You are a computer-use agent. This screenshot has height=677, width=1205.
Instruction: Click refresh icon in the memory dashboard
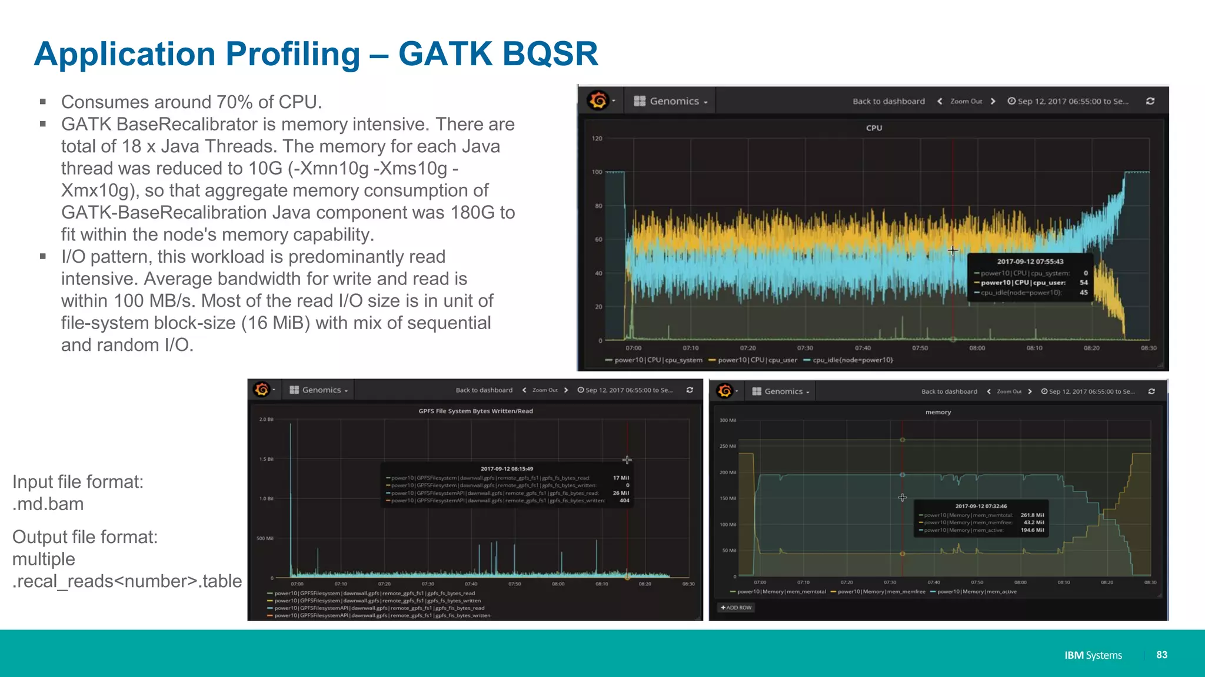coord(1151,391)
